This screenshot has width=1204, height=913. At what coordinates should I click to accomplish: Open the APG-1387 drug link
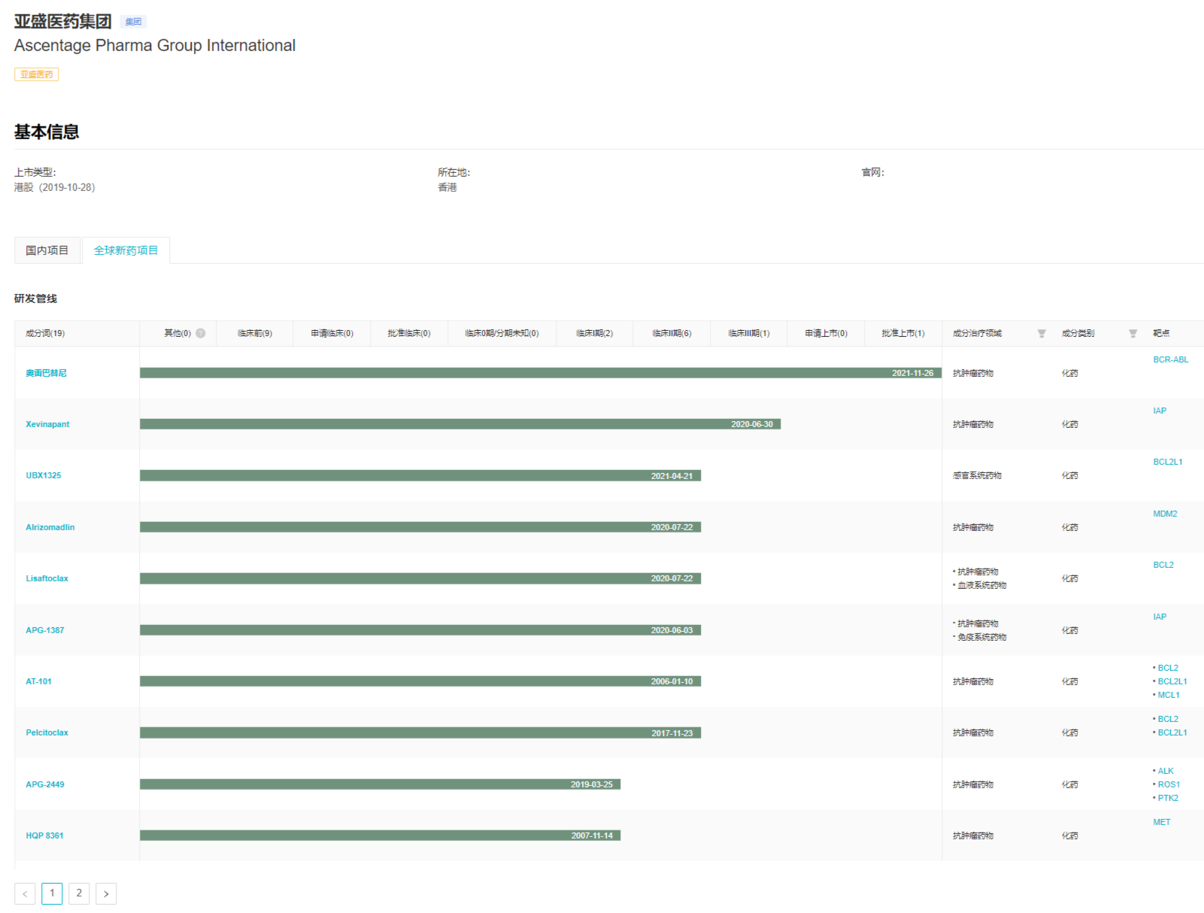tap(45, 630)
